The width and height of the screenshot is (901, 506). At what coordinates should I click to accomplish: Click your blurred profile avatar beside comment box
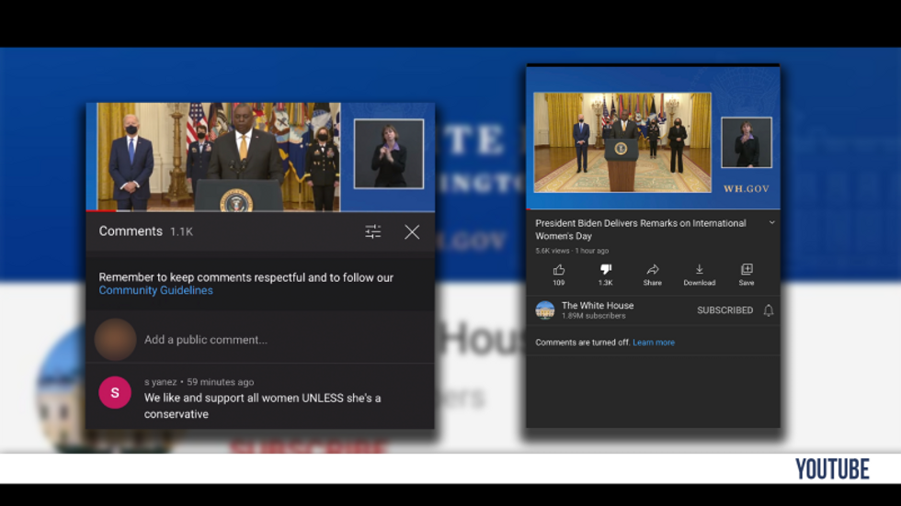(115, 340)
